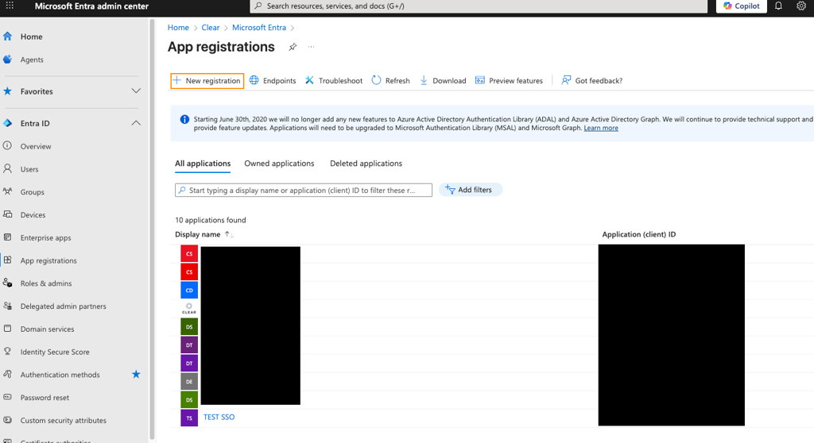Open Enterprise apps sidebar icon

coord(7,237)
